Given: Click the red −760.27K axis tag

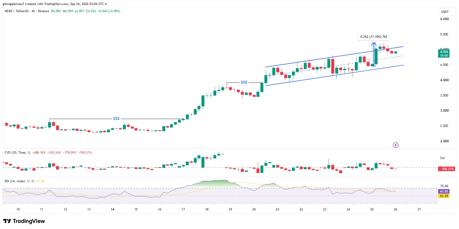Looking at the screenshot, I should [x=447, y=169].
